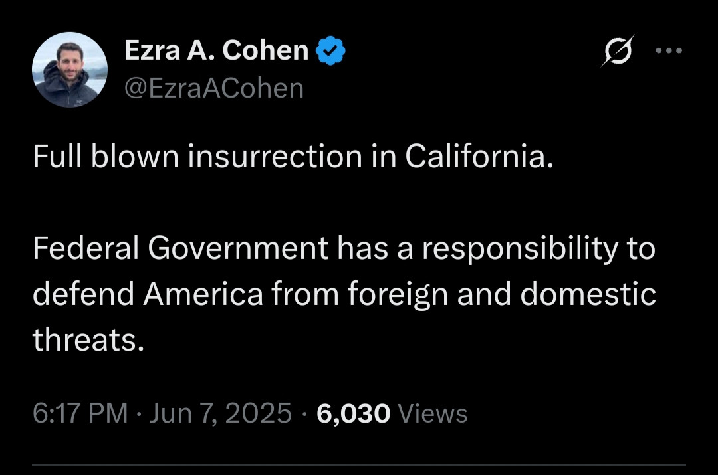Select the Jun 7, 2025 date

(220, 413)
